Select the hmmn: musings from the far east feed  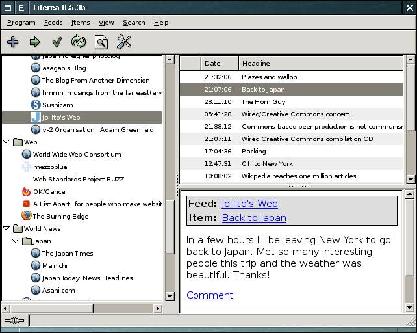click(102, 93)
